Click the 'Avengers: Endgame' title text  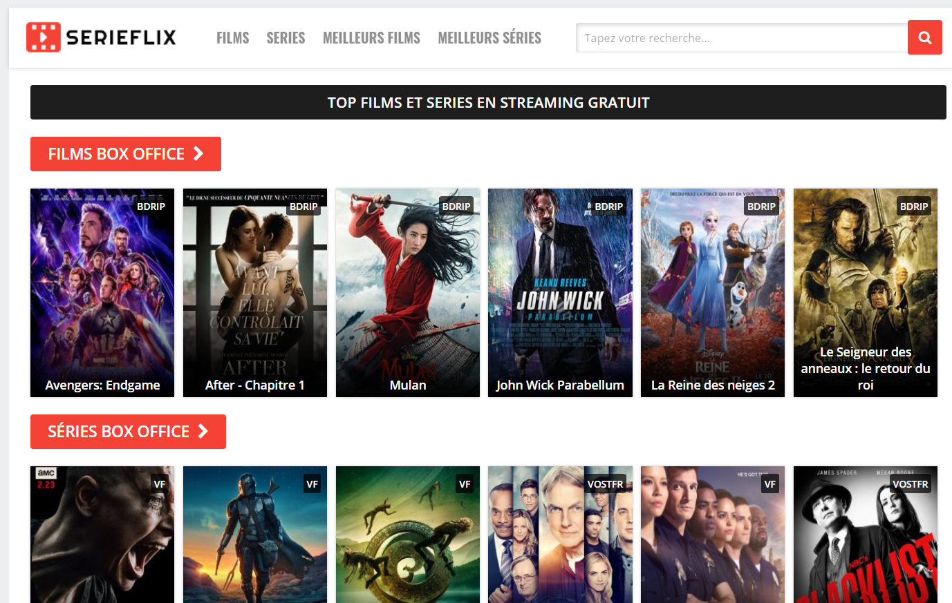[102, 385]
